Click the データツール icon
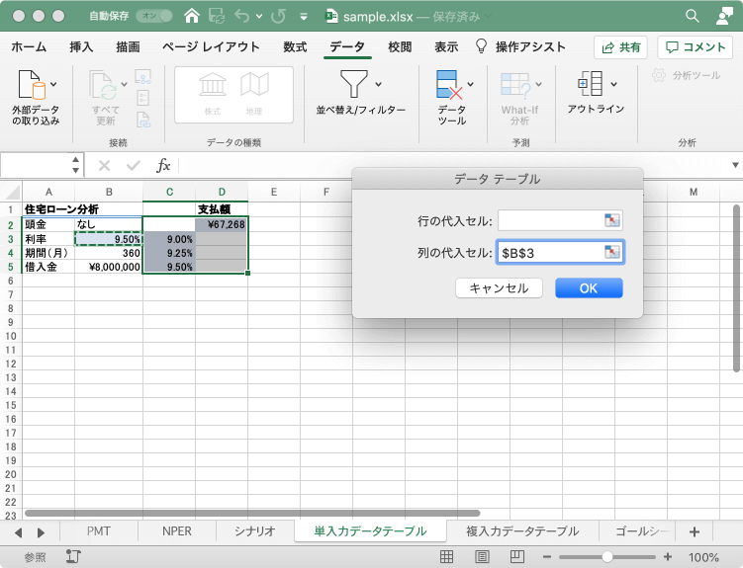Viewport: 743px width, 568px height. (x=449, y=85)
